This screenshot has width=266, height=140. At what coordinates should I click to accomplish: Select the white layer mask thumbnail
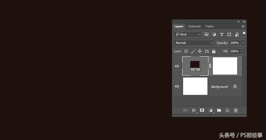(225, 66)
